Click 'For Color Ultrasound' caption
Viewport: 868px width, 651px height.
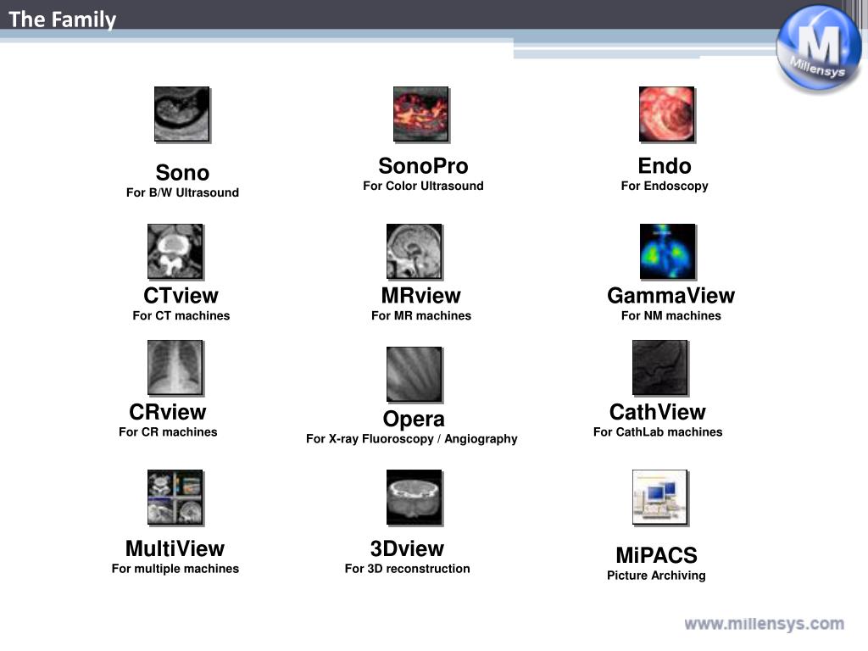click(424, 186)
